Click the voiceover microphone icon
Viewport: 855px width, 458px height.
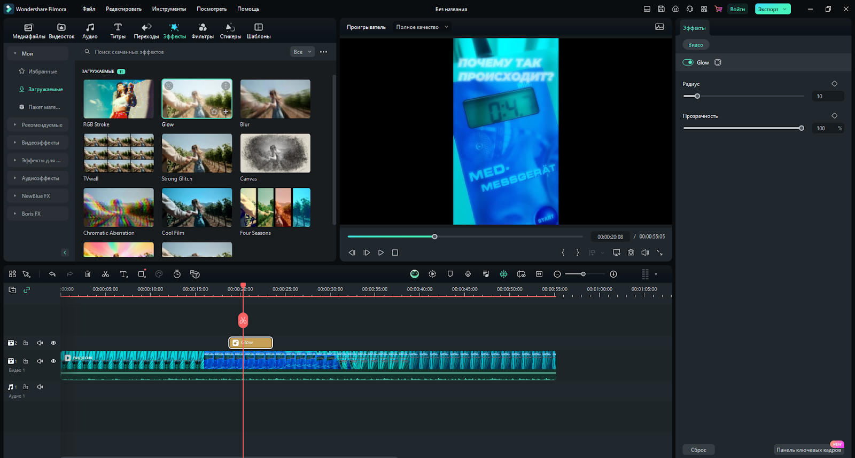tap(468, 274)
